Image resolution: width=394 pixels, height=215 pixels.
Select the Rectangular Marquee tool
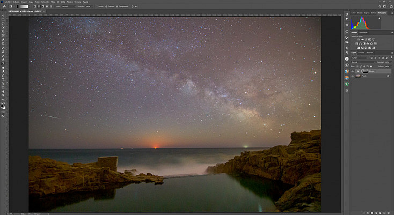tap(3, 19)
